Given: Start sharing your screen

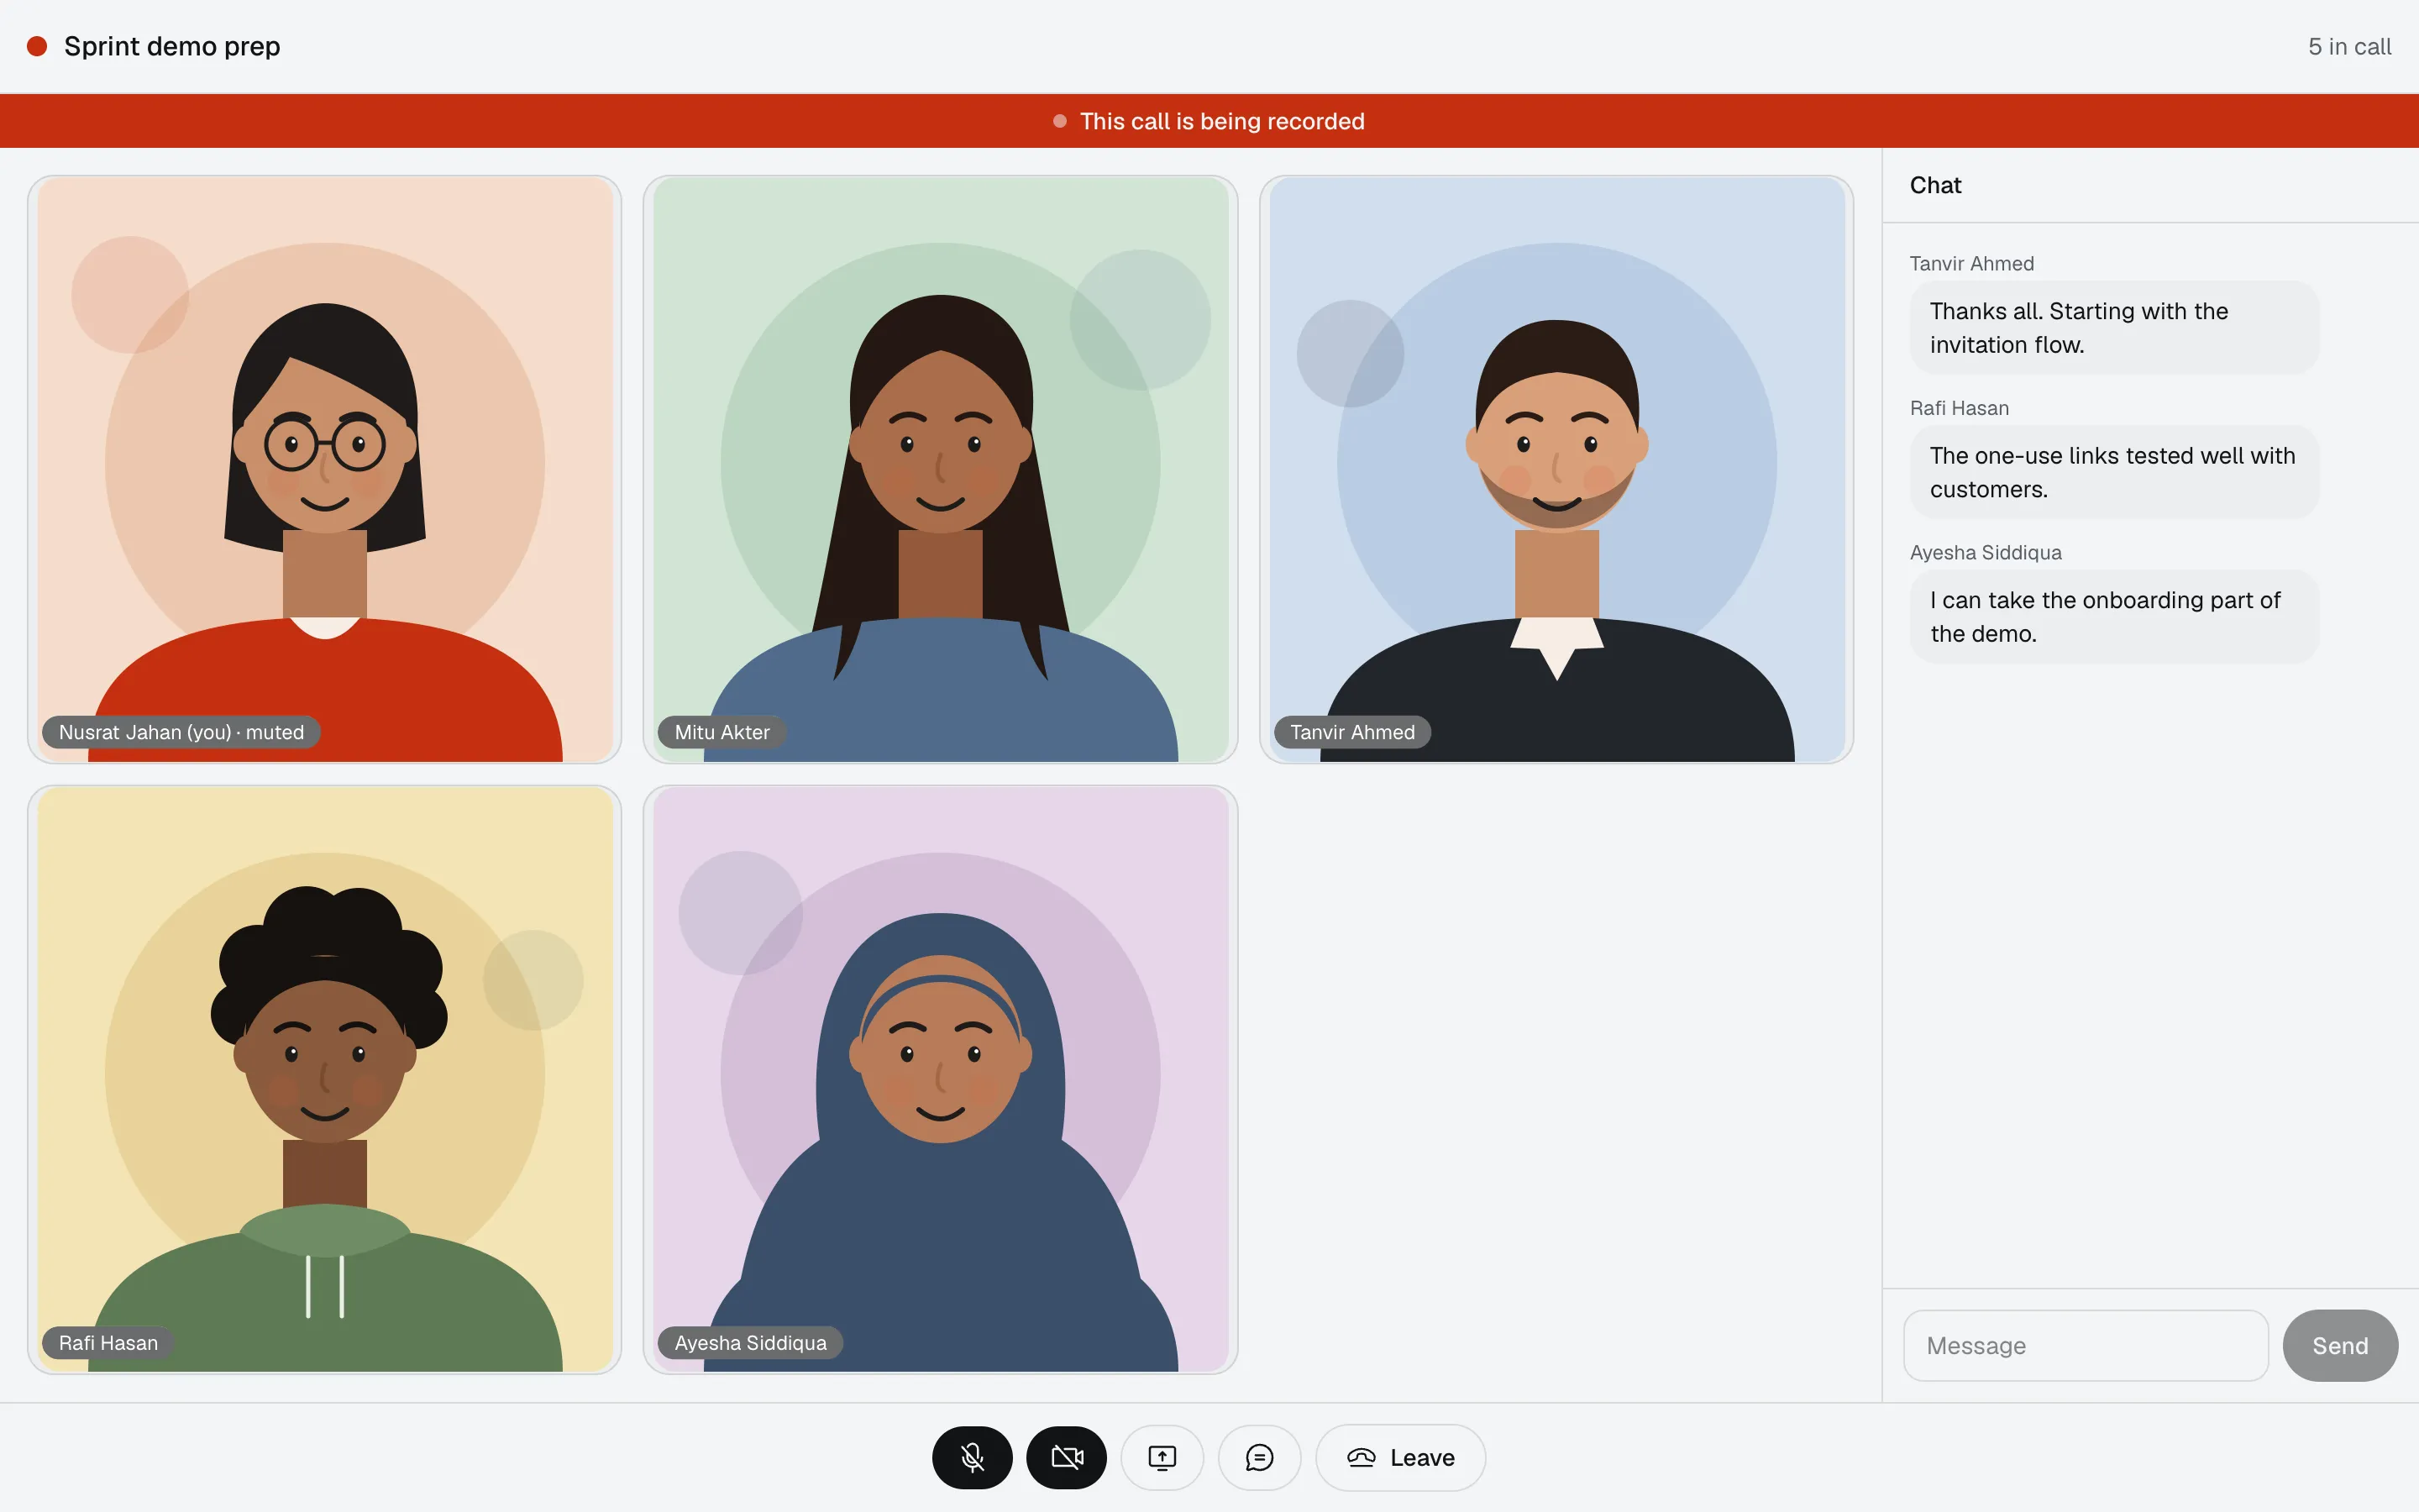Looking at the screenshot, I should point(1162,1457).
